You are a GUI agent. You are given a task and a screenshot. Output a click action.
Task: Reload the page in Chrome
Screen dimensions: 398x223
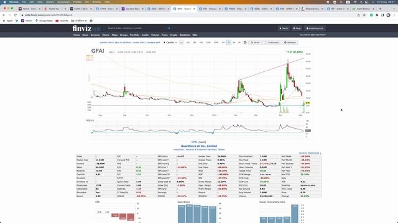(15, 15)
